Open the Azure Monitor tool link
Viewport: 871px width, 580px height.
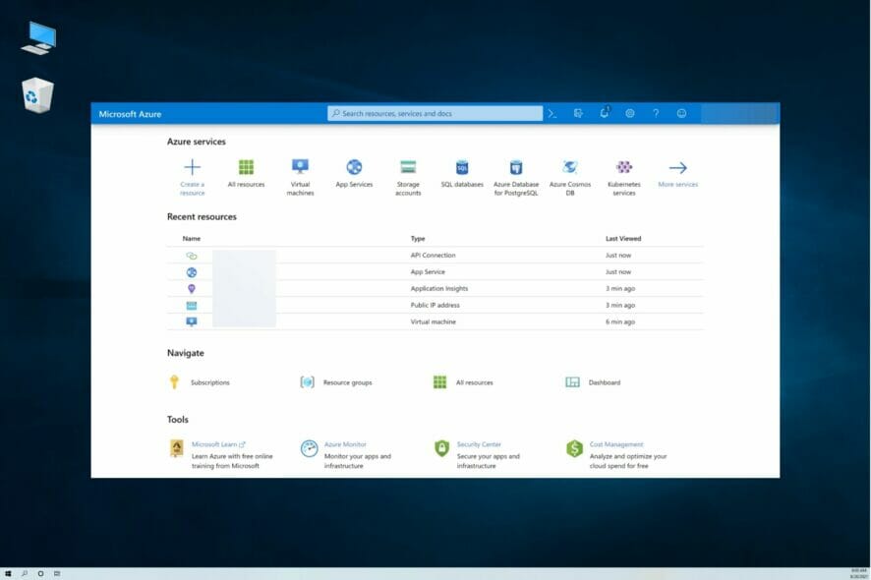click(345, 444)
